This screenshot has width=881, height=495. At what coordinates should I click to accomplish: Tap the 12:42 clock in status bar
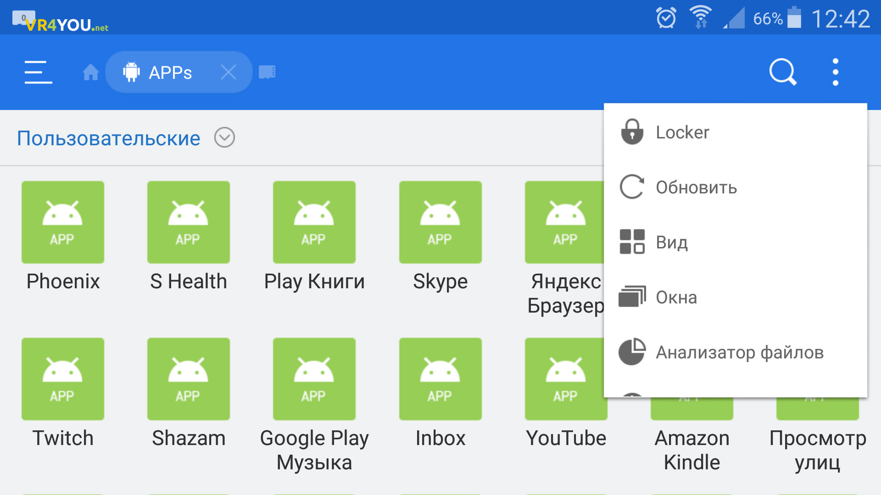pos(841,19)
